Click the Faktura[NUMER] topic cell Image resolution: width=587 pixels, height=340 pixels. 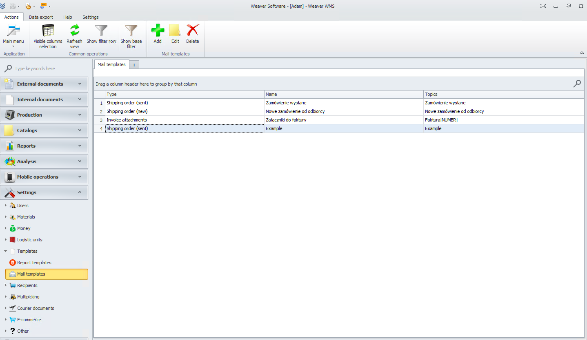504,120
